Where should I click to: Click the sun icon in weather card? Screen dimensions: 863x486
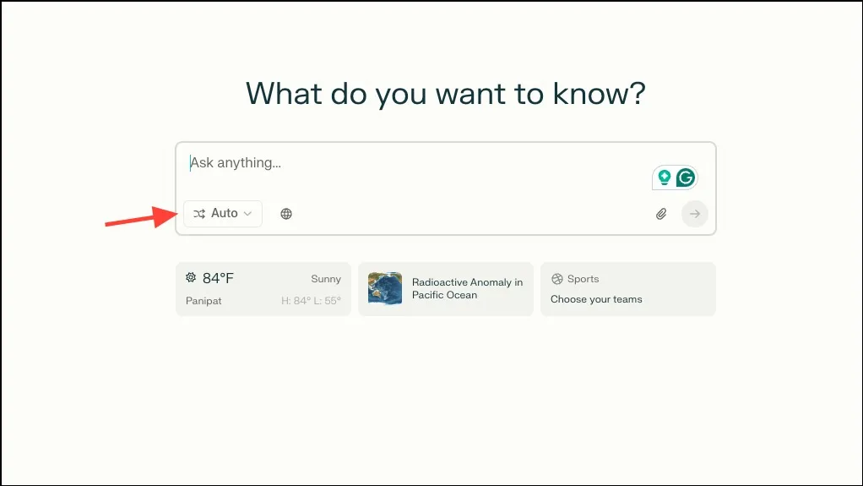click(191, 277)
